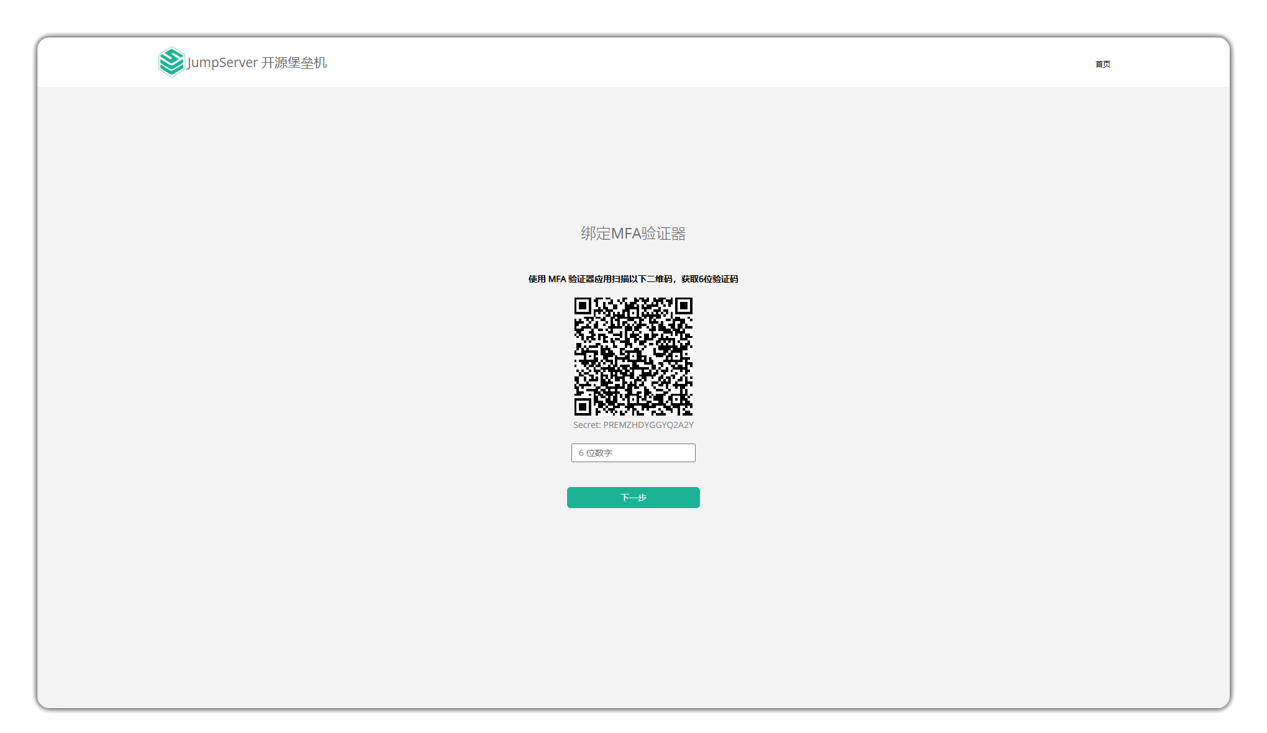Click the "JumpServer" word in header title

point(222,63)
